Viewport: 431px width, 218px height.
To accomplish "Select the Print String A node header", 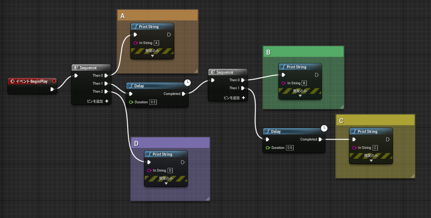I will 152,27.
